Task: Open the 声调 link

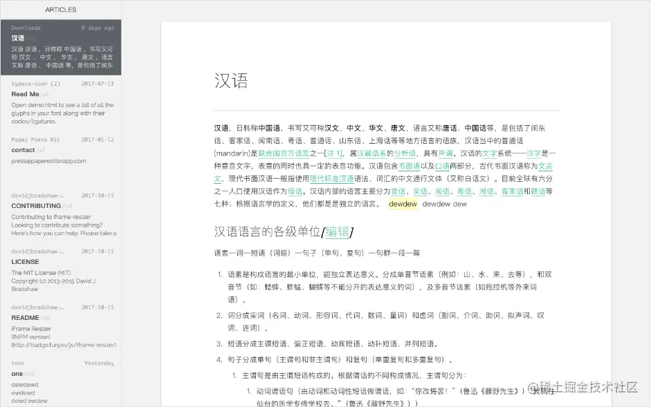Action: 446,153
